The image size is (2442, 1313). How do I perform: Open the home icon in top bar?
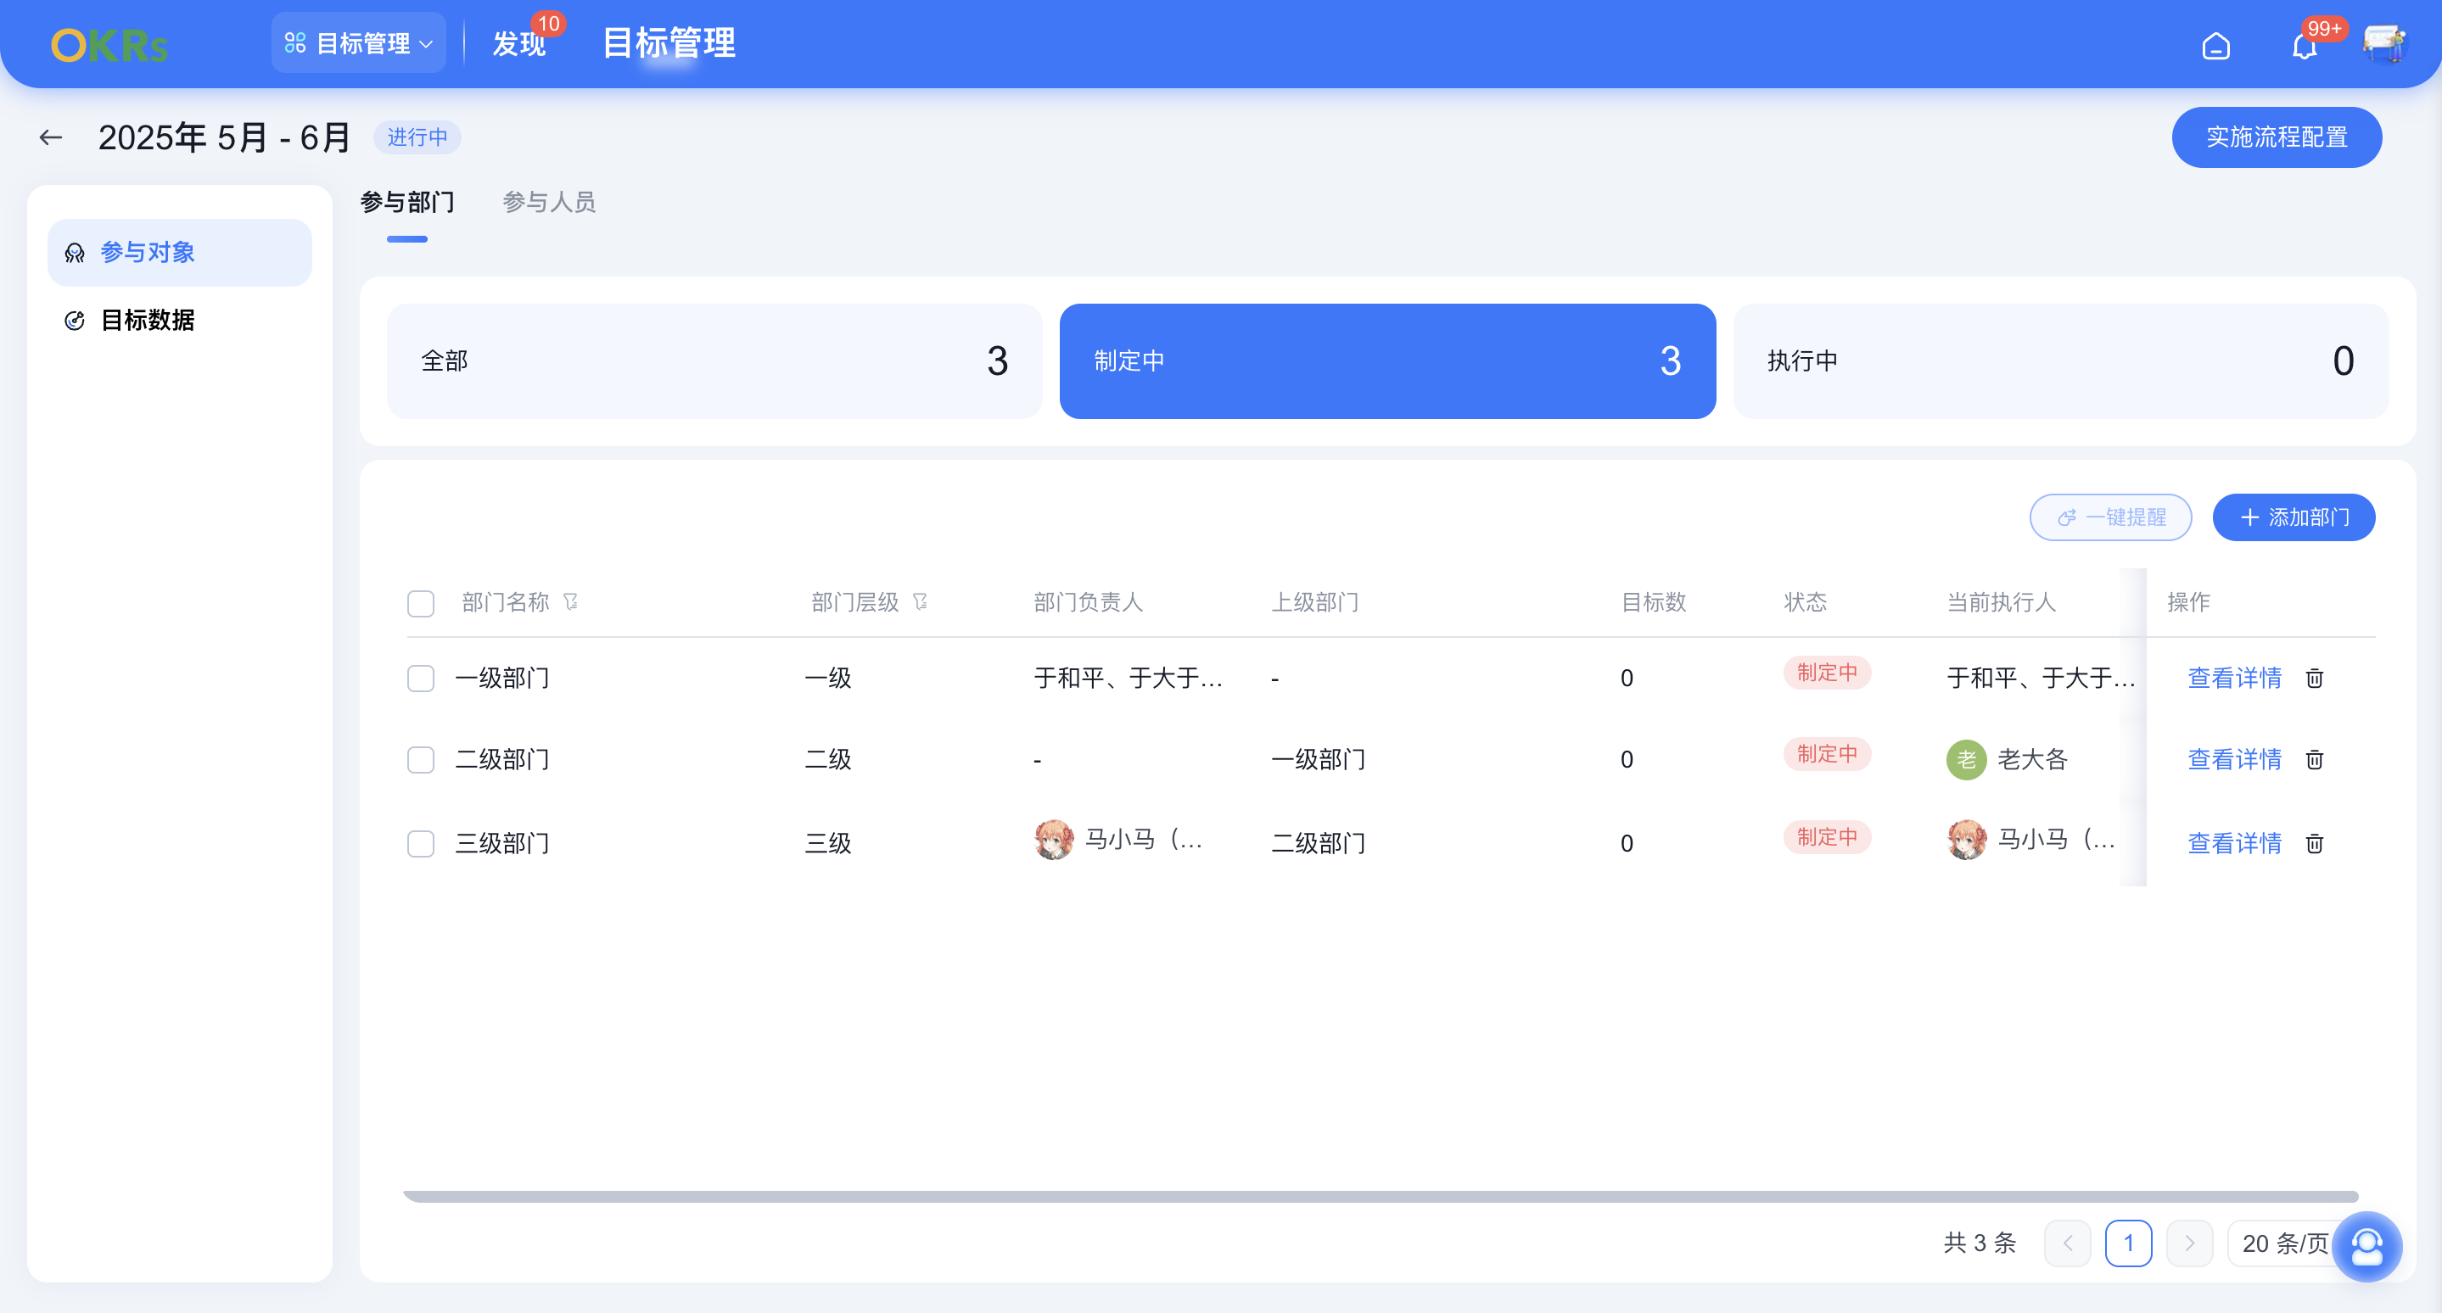(2217, 44)
